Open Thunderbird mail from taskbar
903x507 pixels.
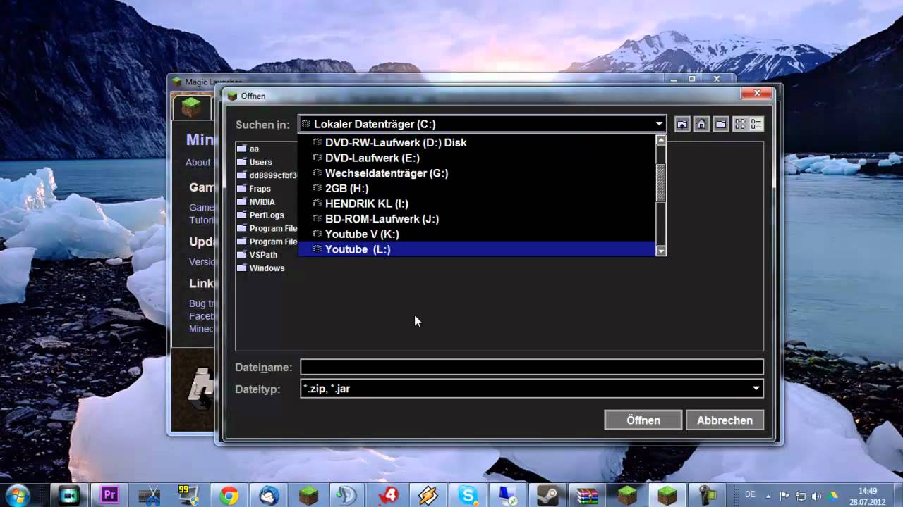(x=268, y=495)
